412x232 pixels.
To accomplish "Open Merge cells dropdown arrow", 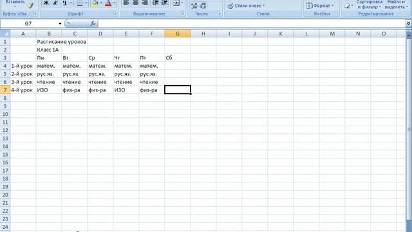I will coord(182,3).
